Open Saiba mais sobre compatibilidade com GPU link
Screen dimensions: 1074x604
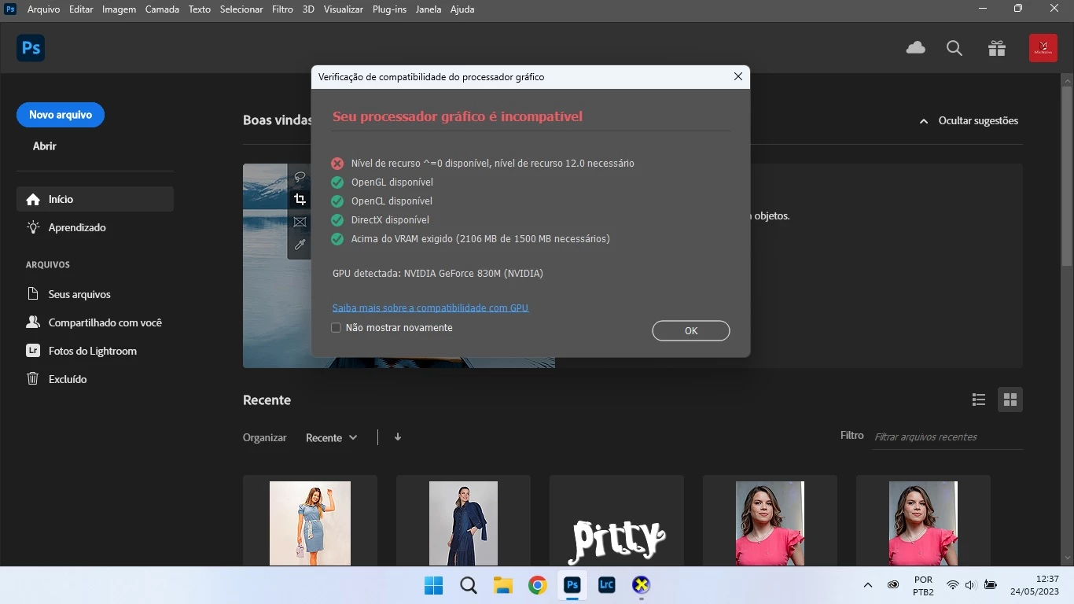point(430,308)
